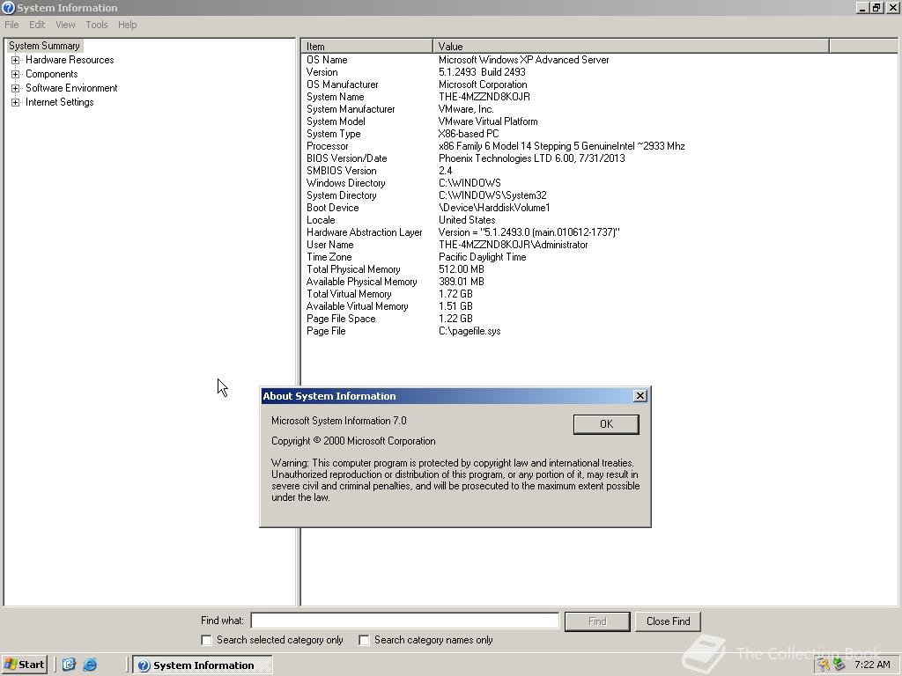
Task: Open the Show Desktop quick launch icon
Action: point(69,665)
